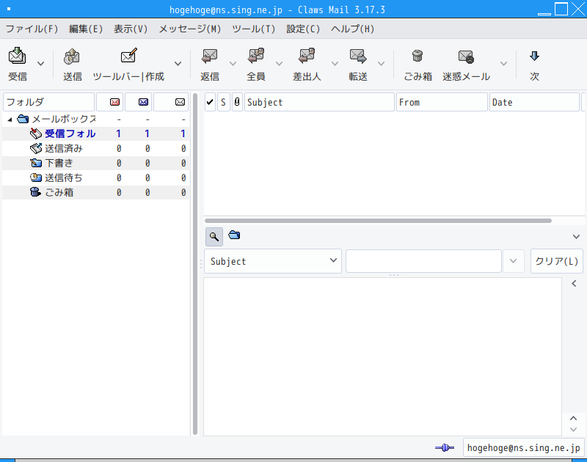Select the 送信待ち queue folder
Viewport: 587px width, 462px height.
click(95, 177)
